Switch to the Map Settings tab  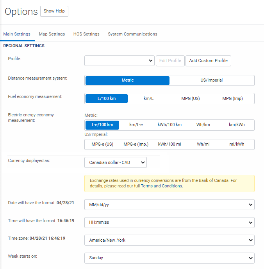tap(52, 34)
